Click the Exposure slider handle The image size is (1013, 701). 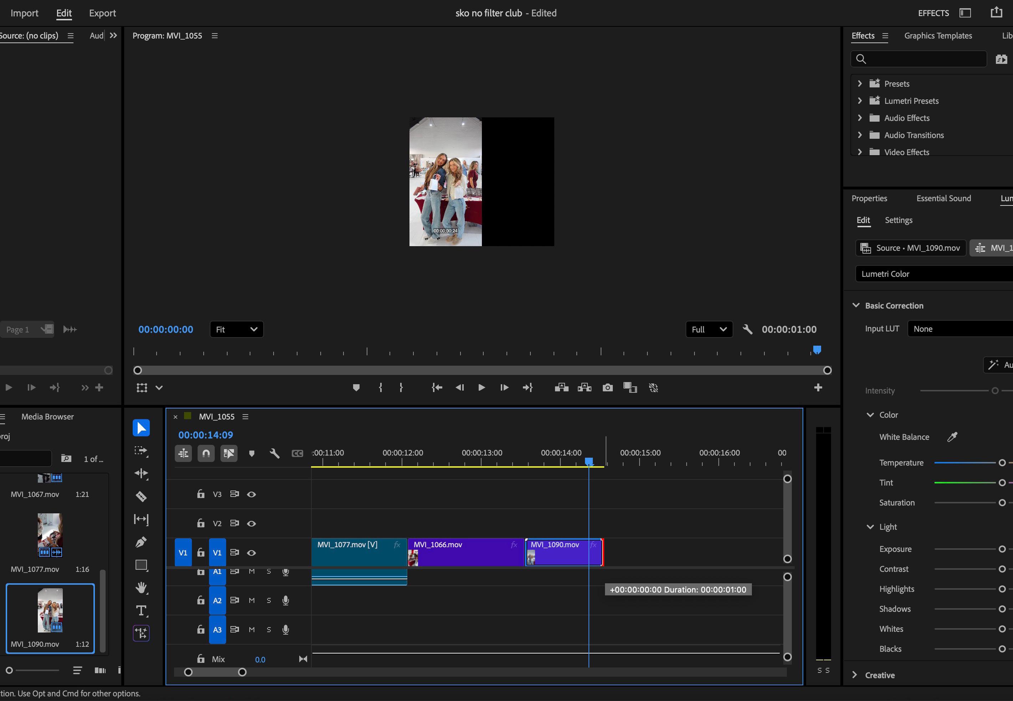pyautogui.click(x=1002, y=549)
